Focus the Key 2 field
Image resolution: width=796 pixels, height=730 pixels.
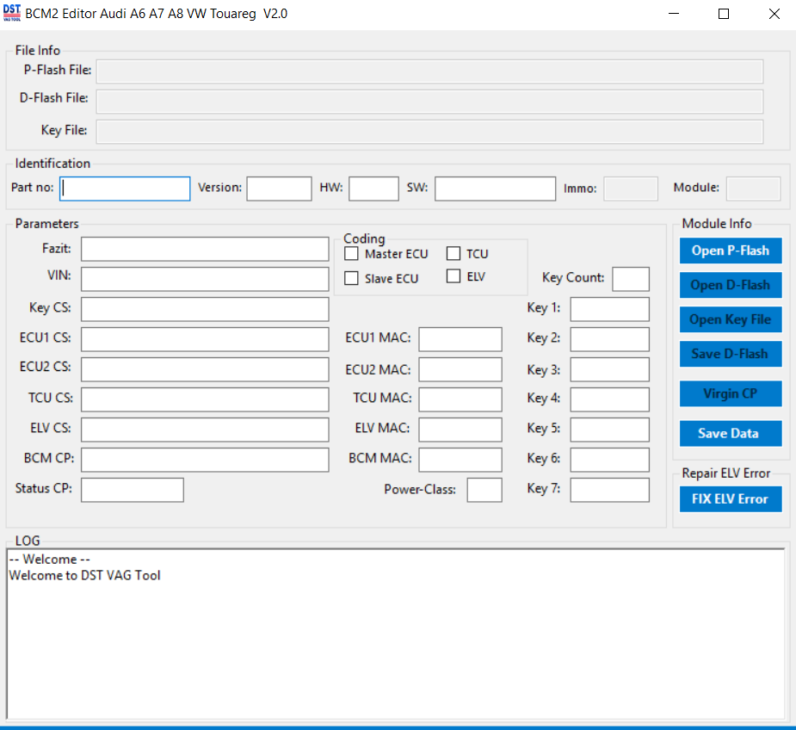(609, 339)
